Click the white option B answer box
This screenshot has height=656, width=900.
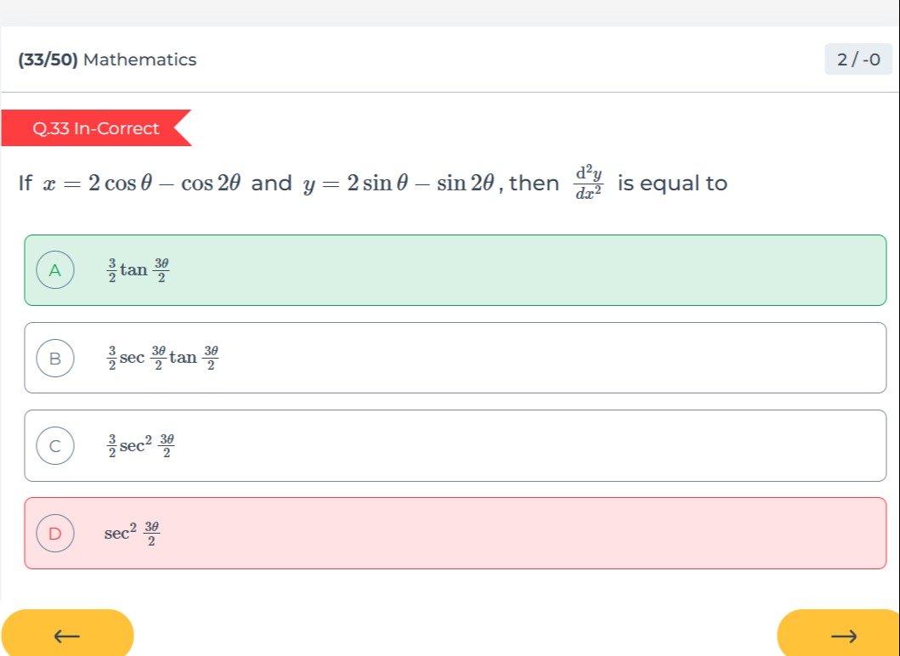456,358
